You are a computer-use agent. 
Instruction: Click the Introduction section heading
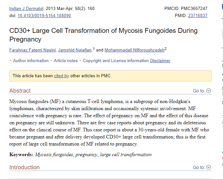tap(25, 167)
